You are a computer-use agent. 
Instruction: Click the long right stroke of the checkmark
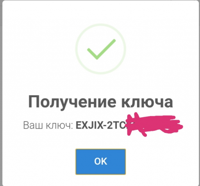click(x=106, y=49)
